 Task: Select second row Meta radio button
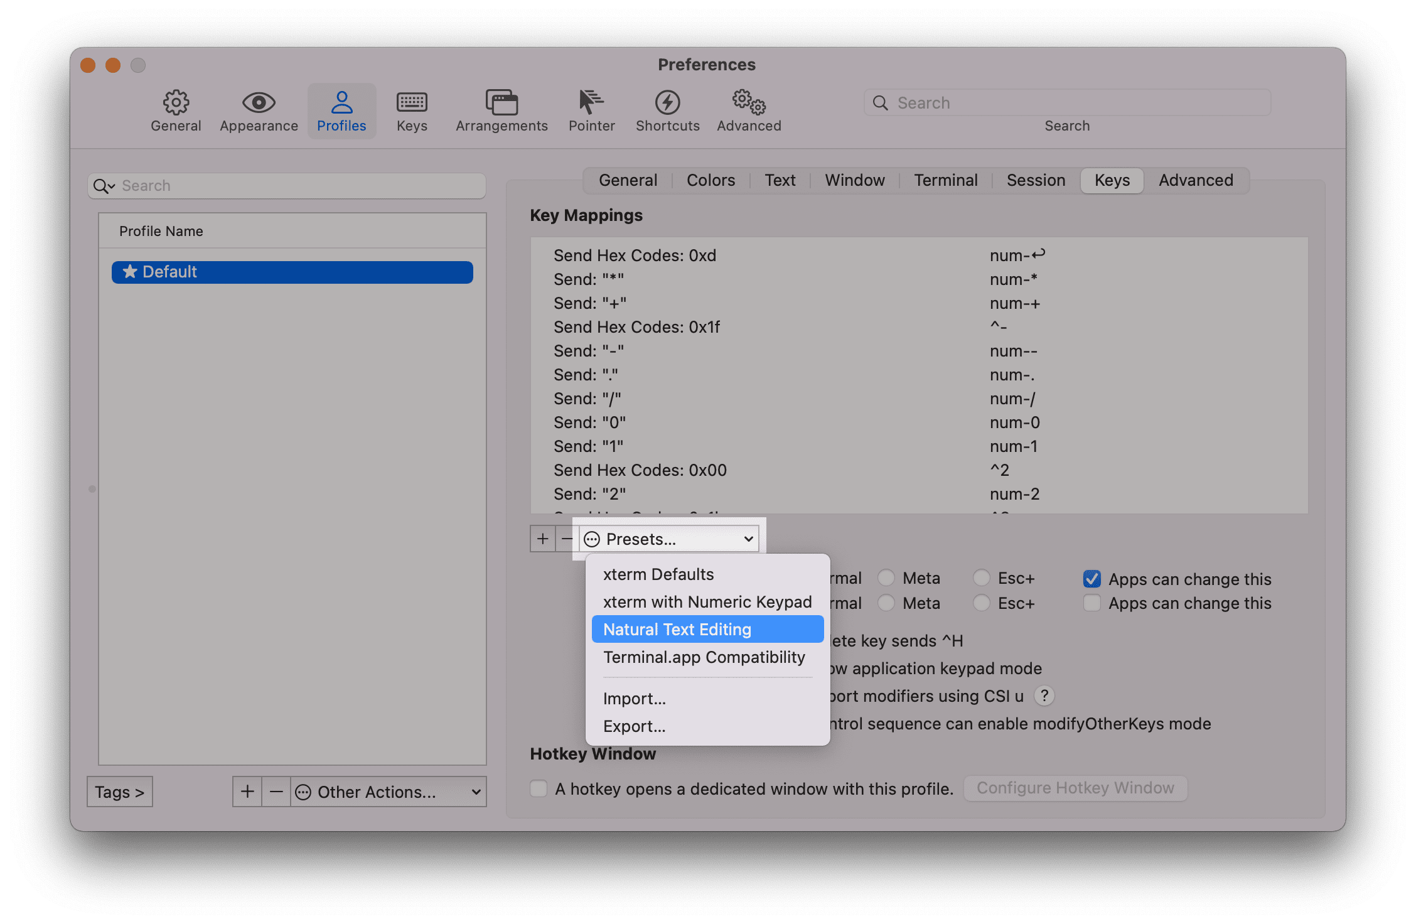pyautogui.click(x=886, y=603)
